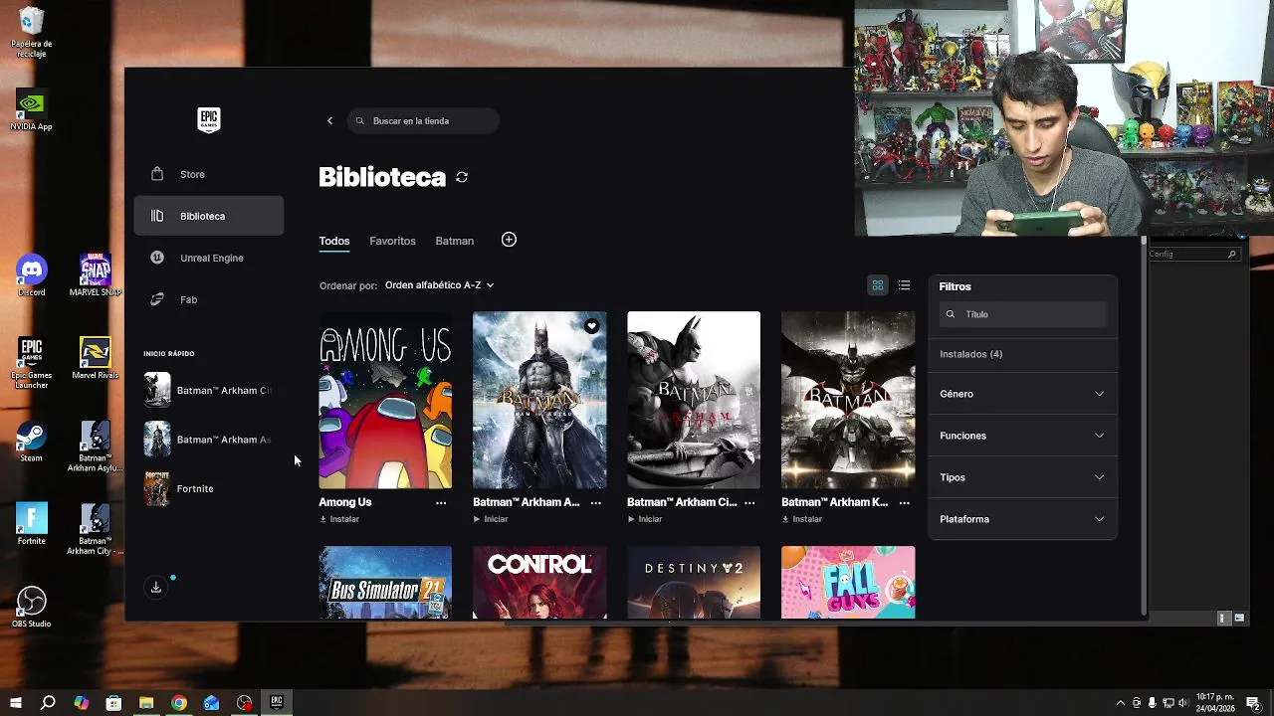Open the options menu for Batman Arkham Knight
The height and width of the screenshot is (716, 1274).
(904, 503)
